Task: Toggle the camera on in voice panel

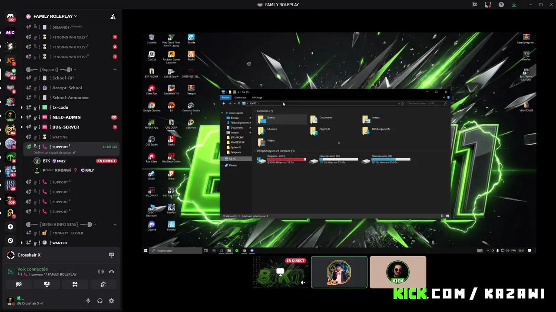Action: click(x=19, y=284)
